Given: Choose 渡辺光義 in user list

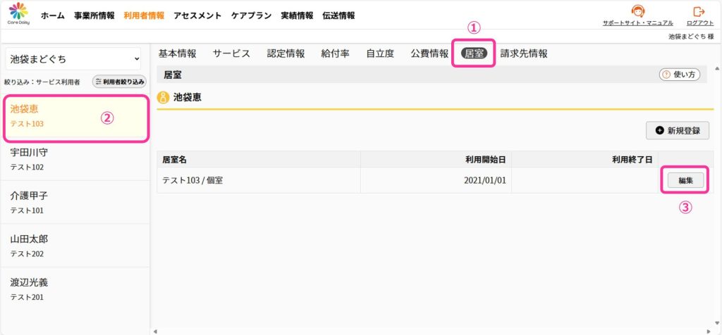Looking at the screenshot, I should (75, 289).
